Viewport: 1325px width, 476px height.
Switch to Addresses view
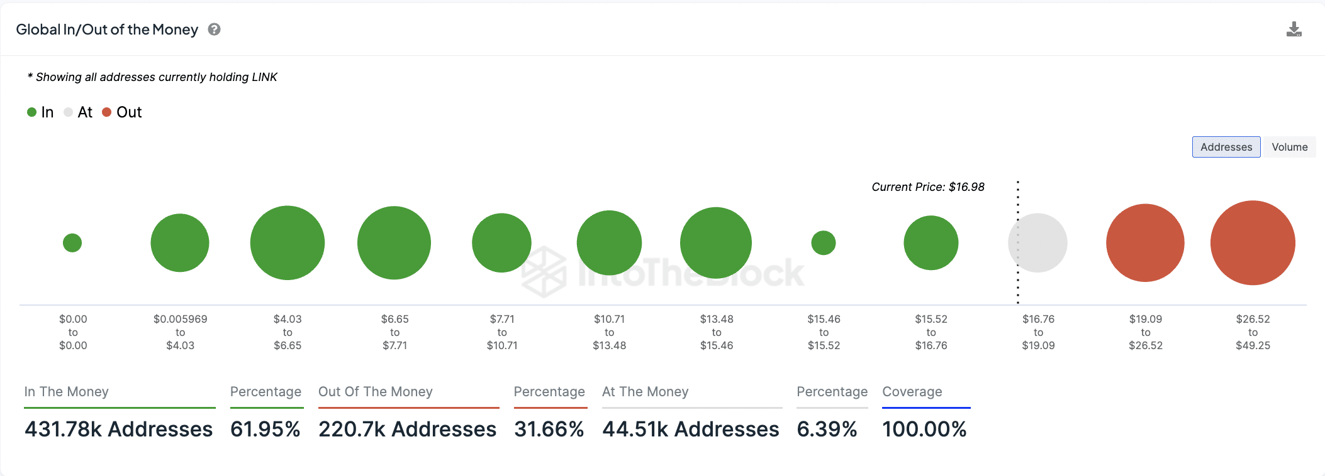click(x=1226, y=147)
